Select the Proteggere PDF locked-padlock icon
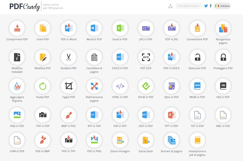Screen dimensions: 243x161 click(223, 57)
